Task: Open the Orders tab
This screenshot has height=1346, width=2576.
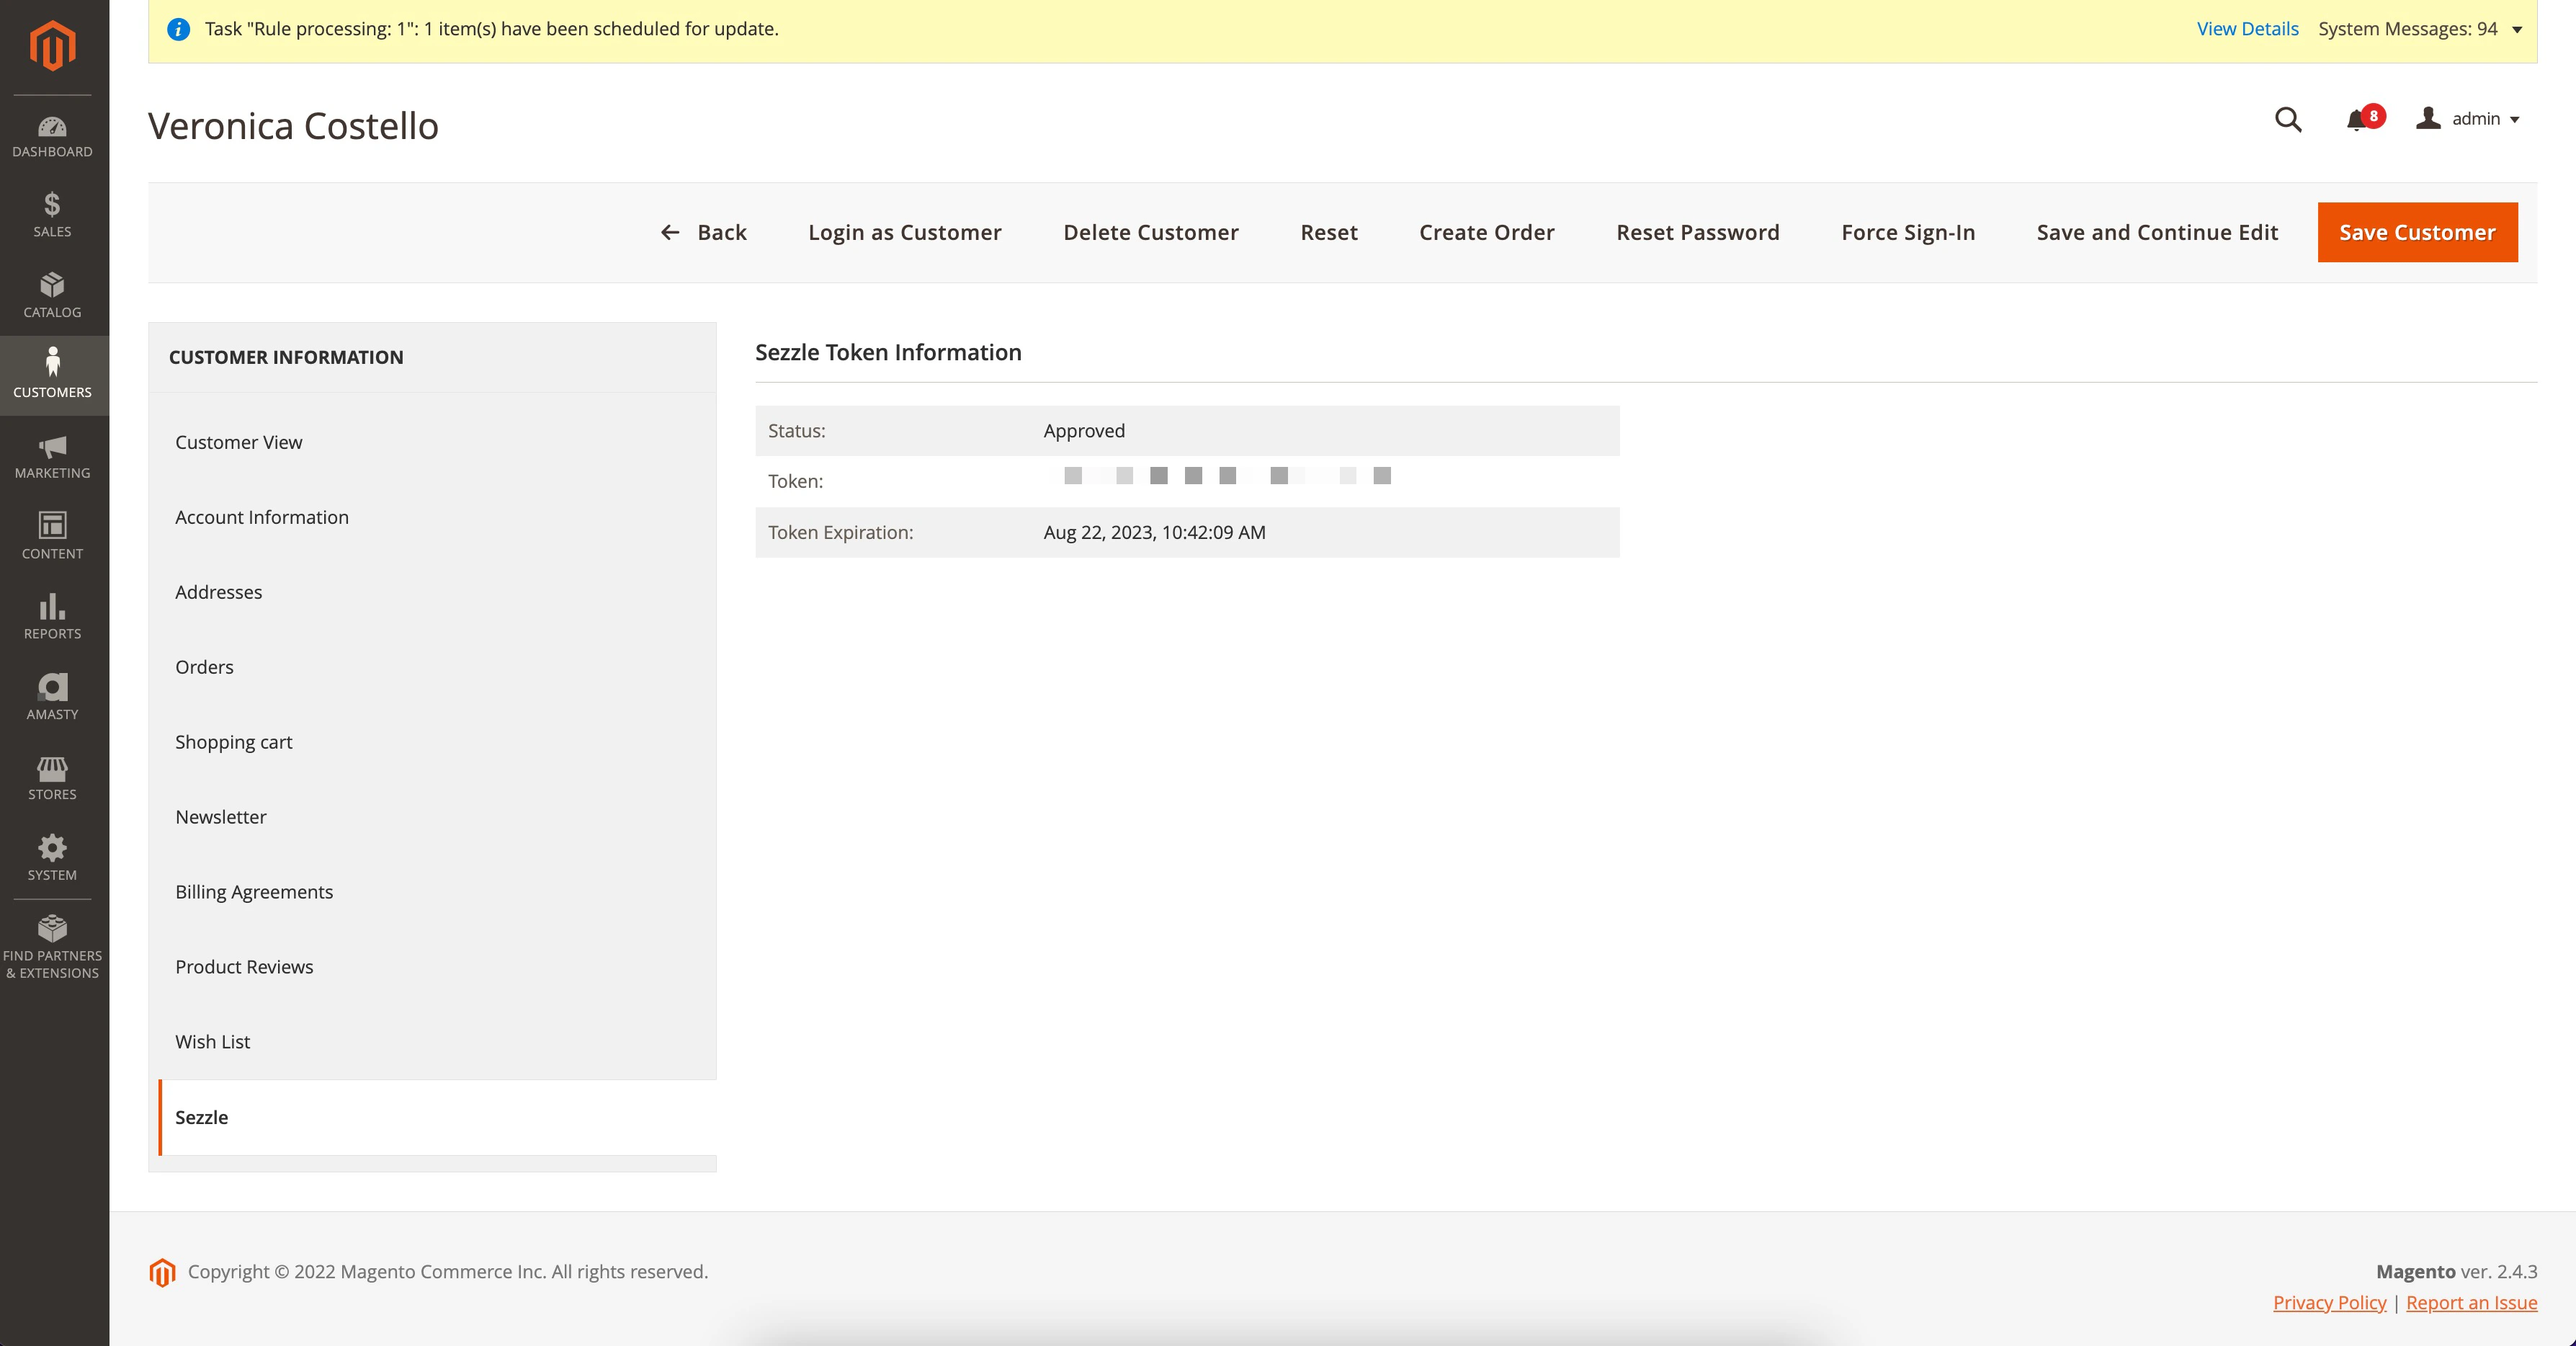Action: tap(438, 667)
